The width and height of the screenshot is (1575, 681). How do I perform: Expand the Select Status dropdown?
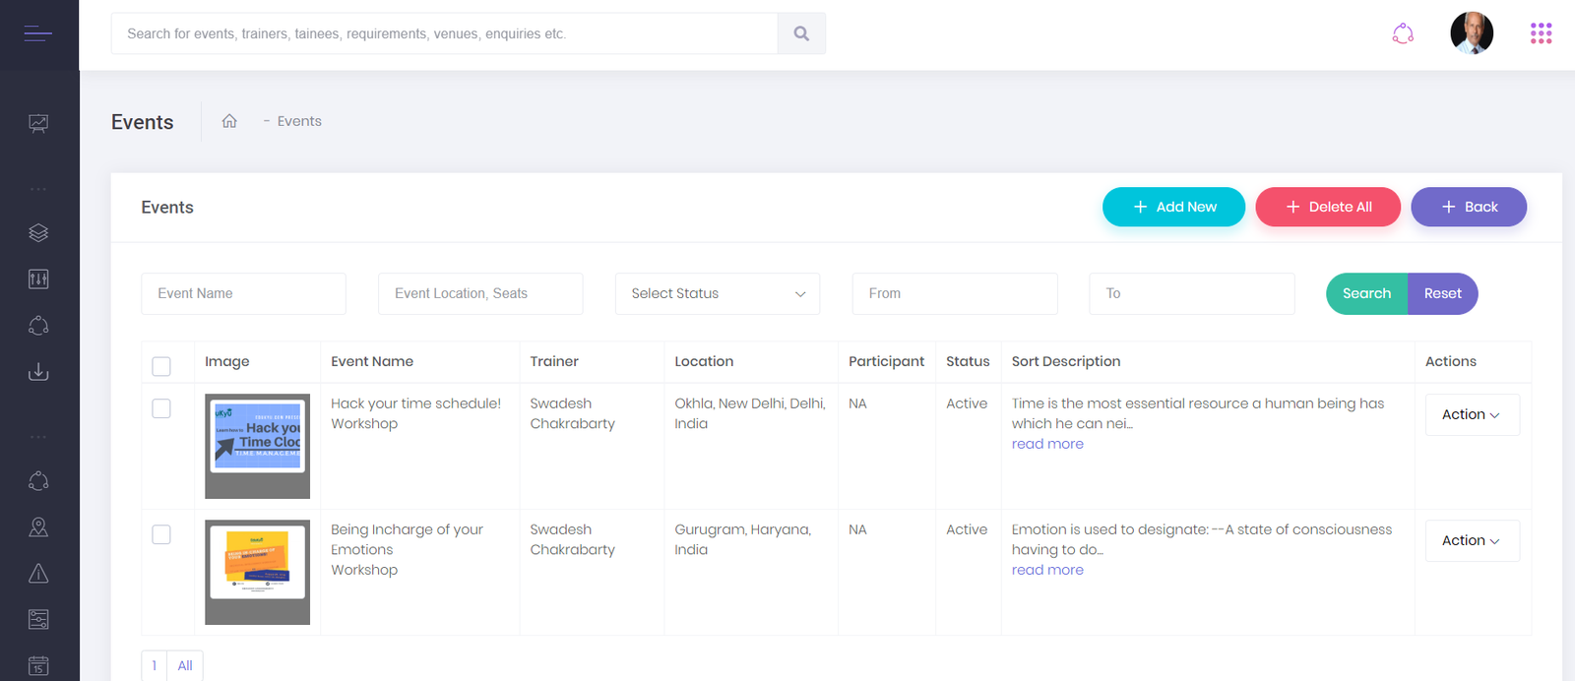(x=718, y=293)
